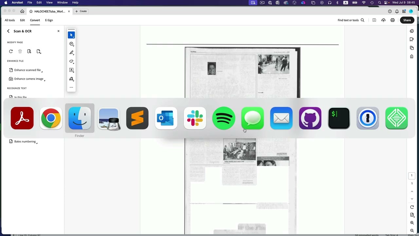Open the top icon on the right rail
This screenshot has width=419, height=236.
(412, 31)
